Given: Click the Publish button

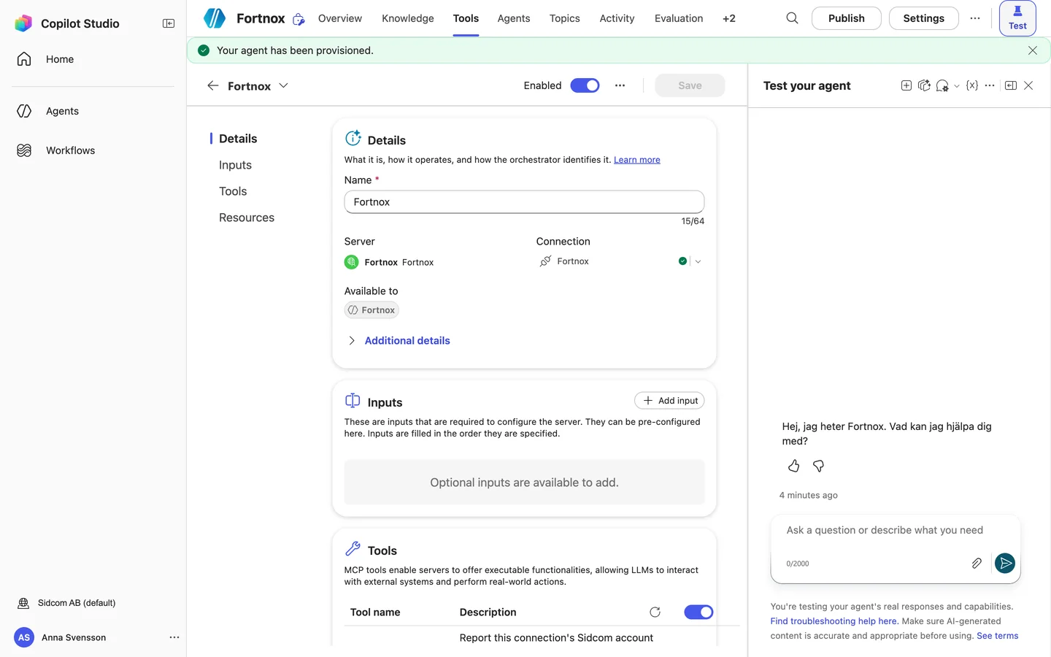Looking at the screenshot, I should pos(846,18).
